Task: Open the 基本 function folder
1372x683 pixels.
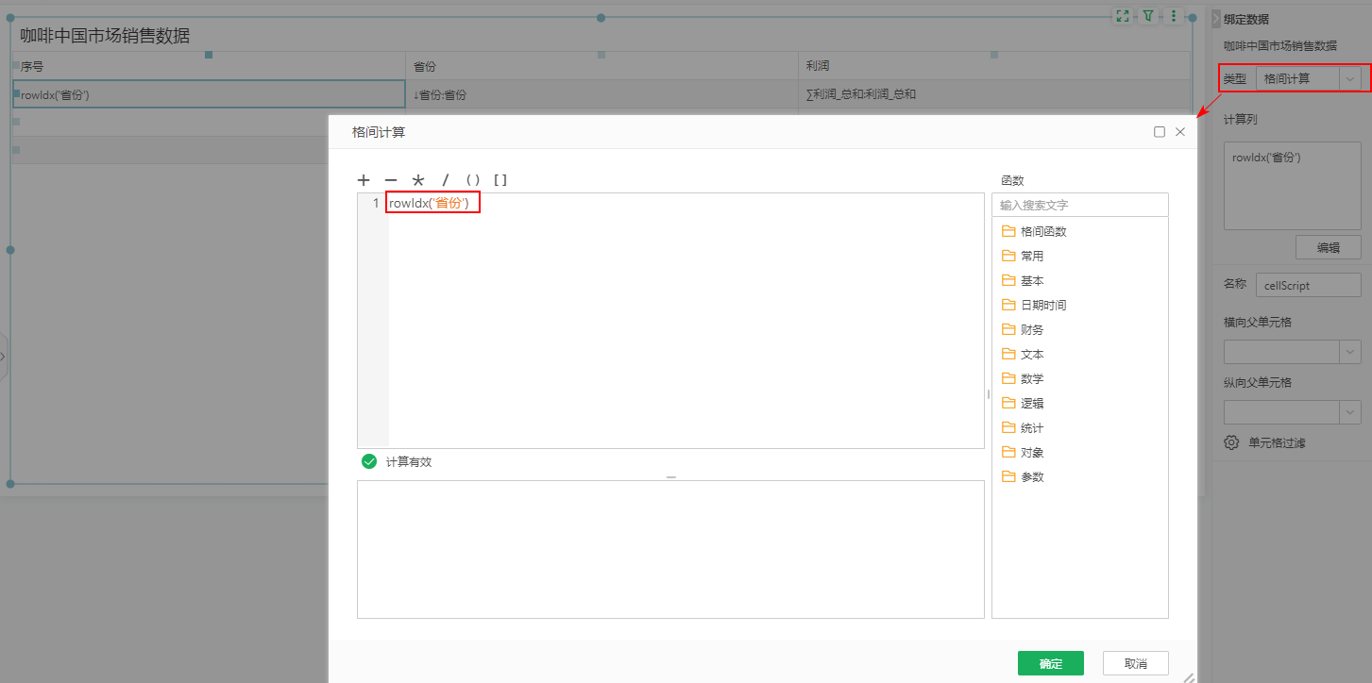Action: tap(1023, 280)
